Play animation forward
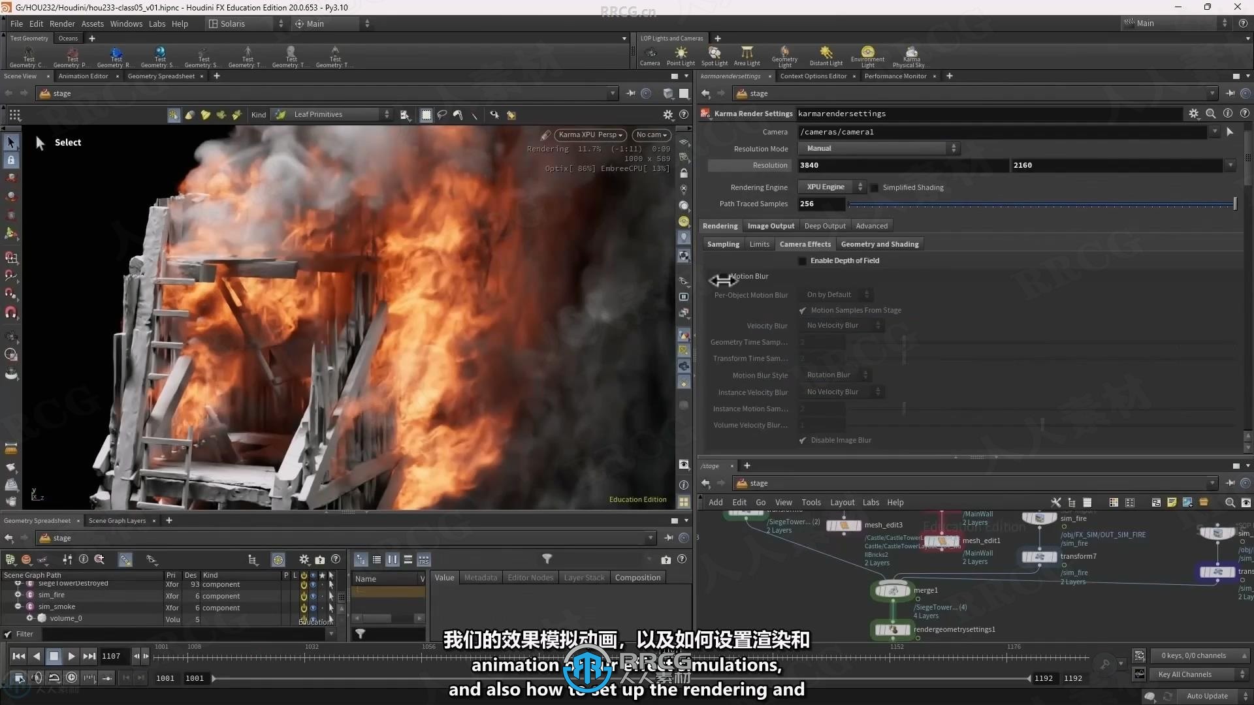 coord(71,656)
